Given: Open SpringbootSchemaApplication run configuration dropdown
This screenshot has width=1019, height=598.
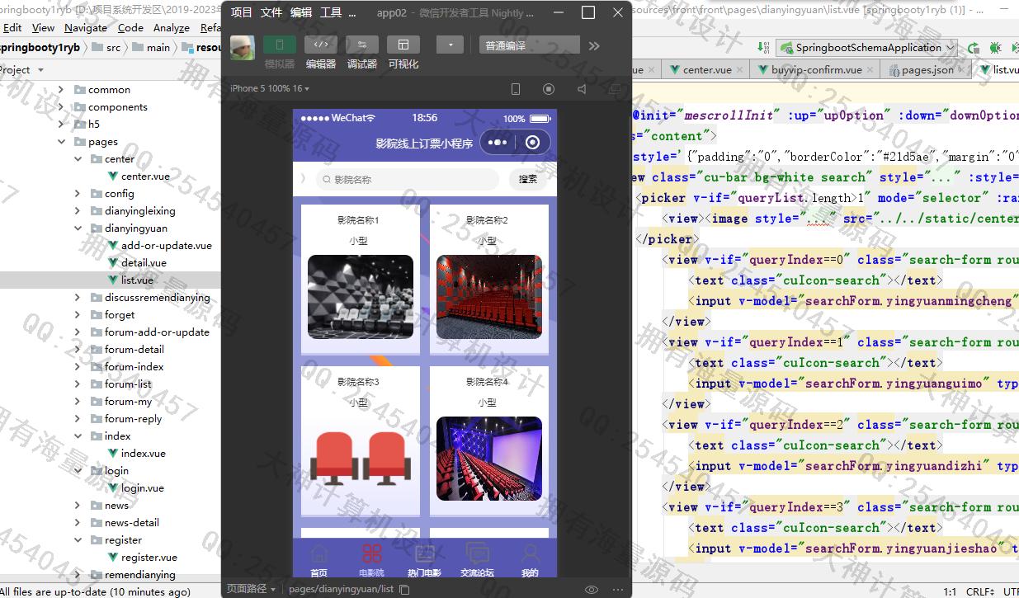Looking at the screenshot, I should [866, 48].
